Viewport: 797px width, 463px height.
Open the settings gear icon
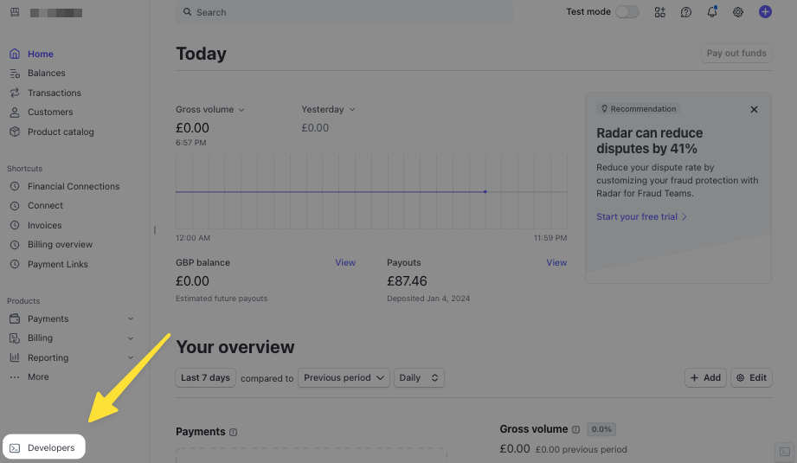pyautogui.click(x=738, y=12)
